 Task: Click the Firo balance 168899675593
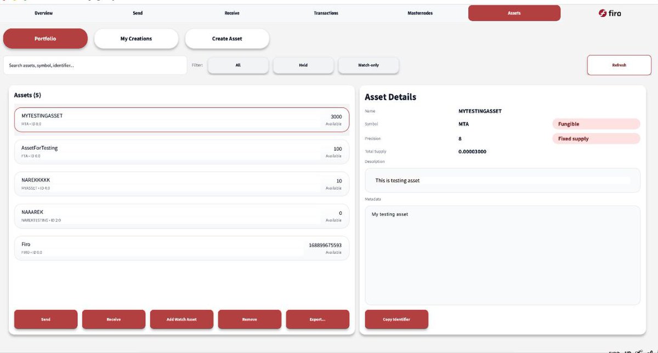[x=325, y=245]
